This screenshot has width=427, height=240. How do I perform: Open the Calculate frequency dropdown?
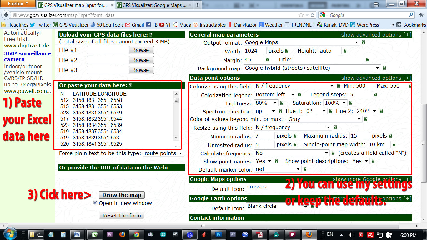292,153
